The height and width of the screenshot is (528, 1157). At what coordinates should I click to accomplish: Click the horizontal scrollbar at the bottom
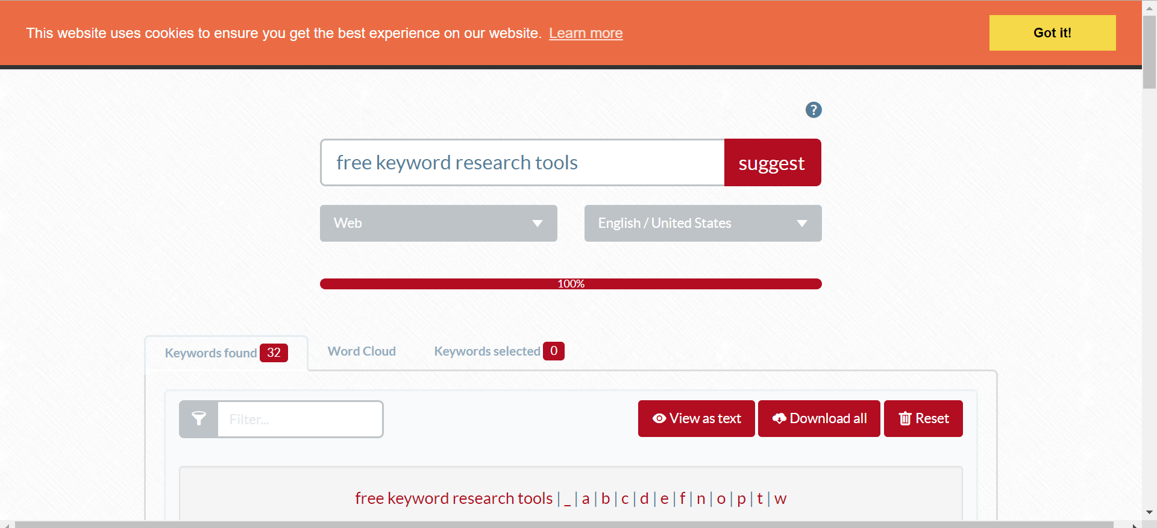point(564,524)
